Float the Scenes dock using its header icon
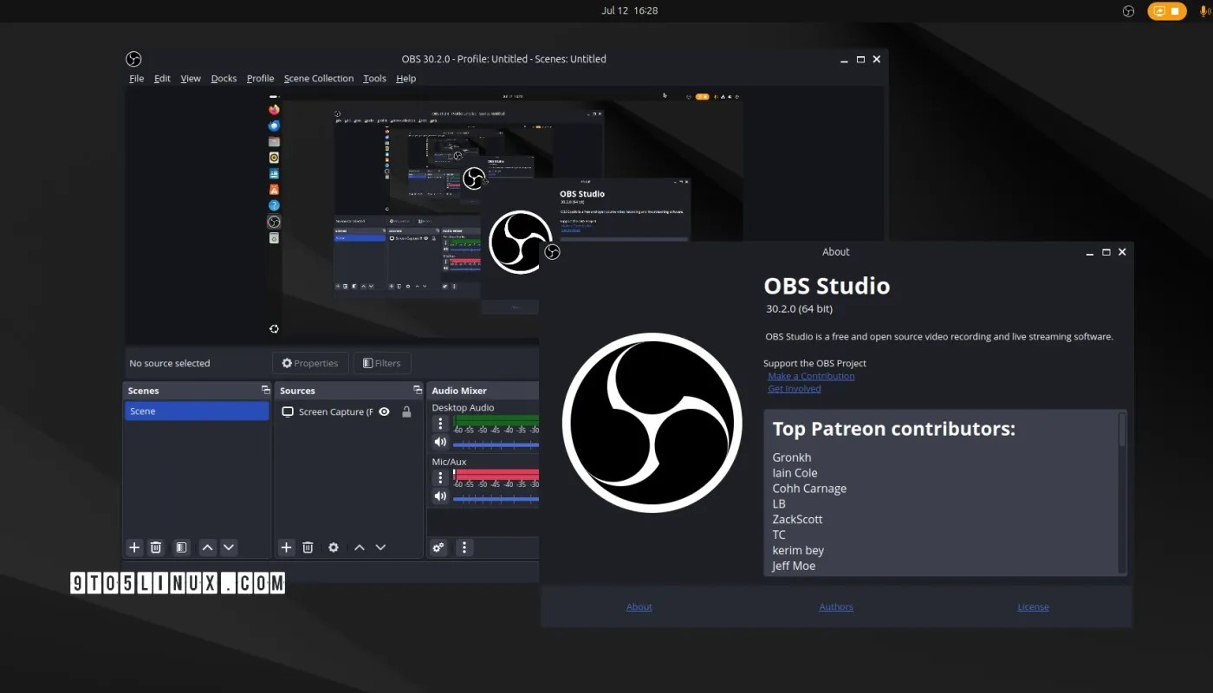1213x693 pixels. 265,390
